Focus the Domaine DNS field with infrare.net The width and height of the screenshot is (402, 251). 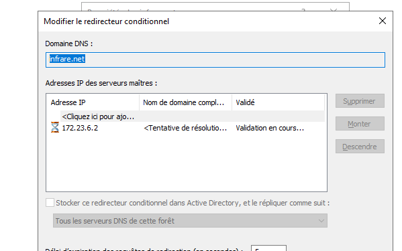coord(215,60)
